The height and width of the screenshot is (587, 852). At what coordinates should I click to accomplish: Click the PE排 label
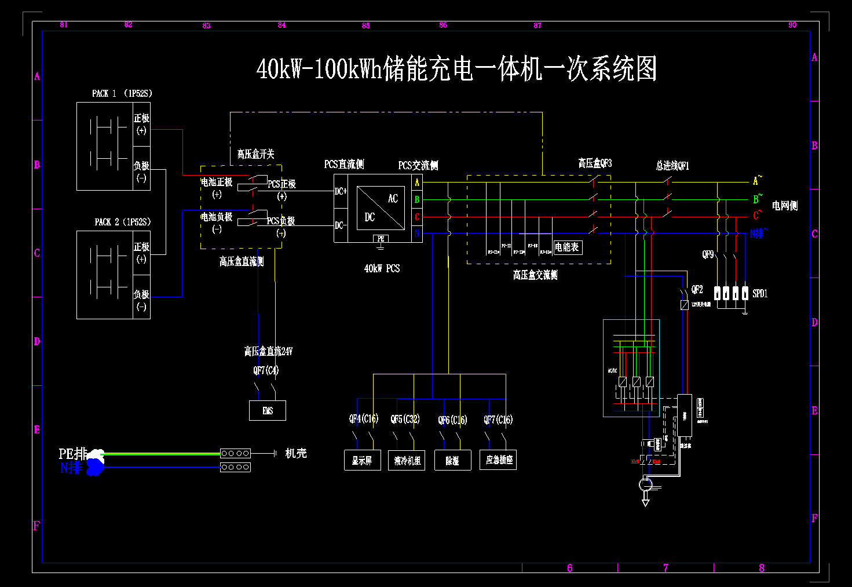pos(74,454)
